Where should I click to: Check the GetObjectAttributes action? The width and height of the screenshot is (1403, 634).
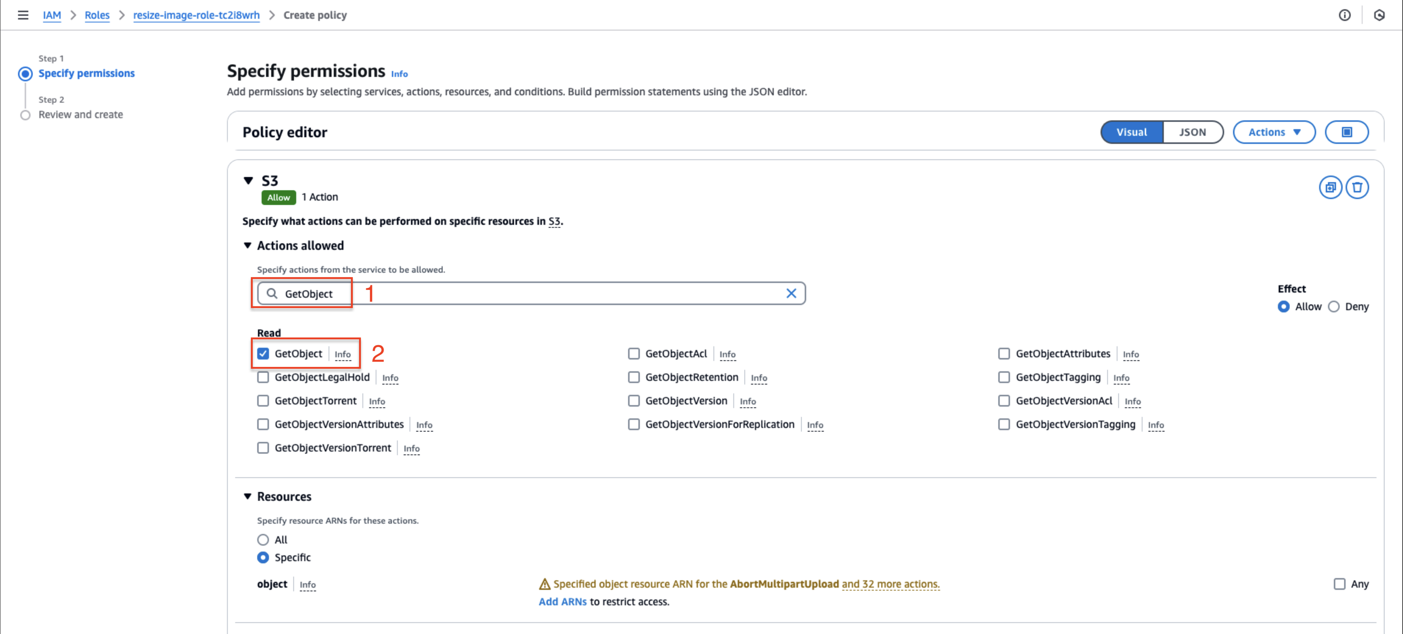click(1004, 354)
